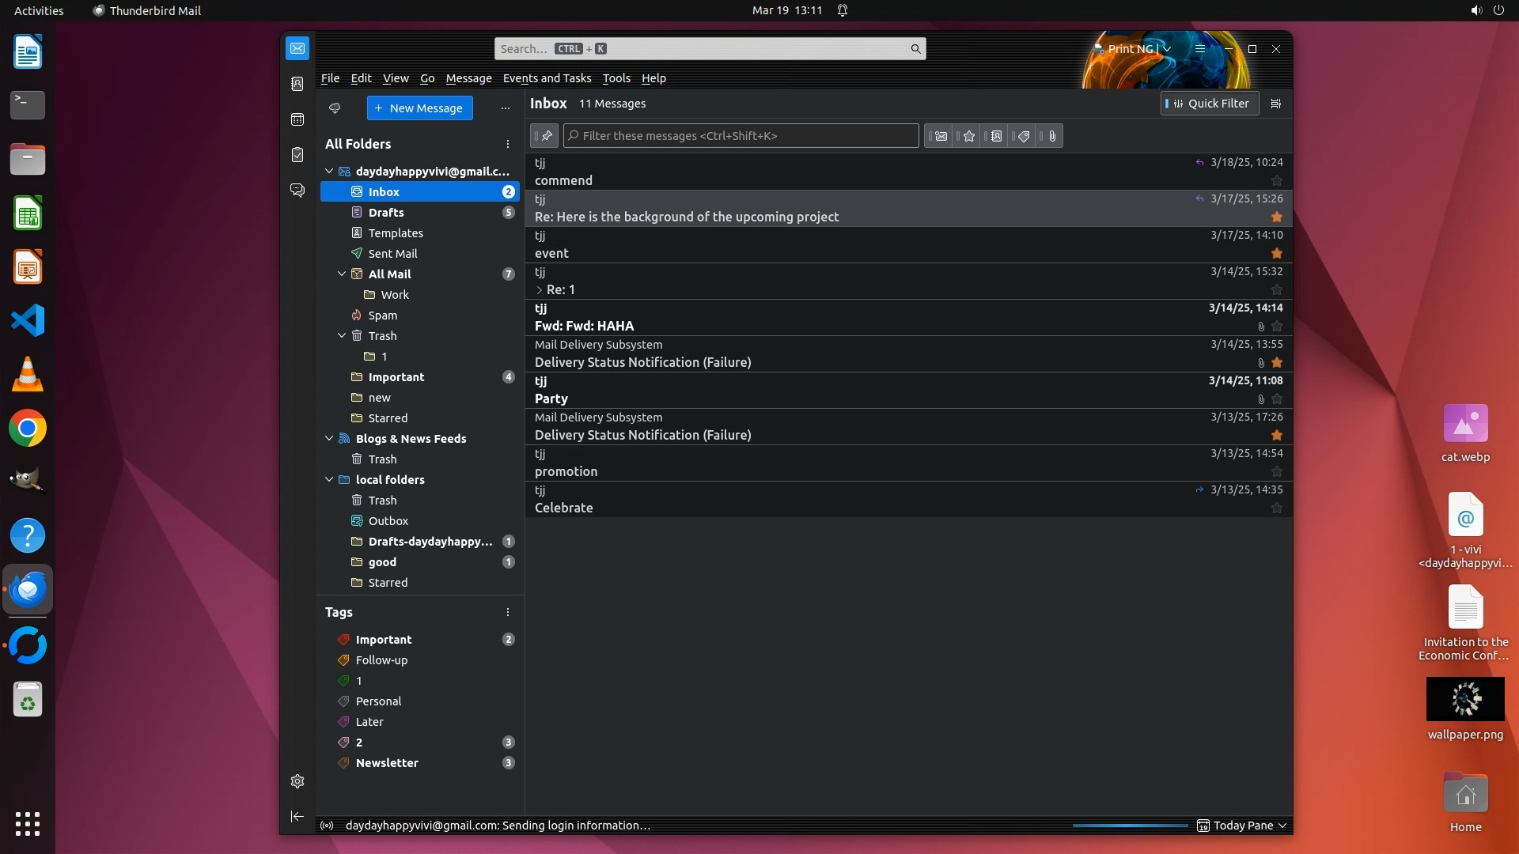Image resolution: width=1519 pixels, height=854 pixels.
Task: Open the Today Pane dropdown arrow
Action: coord(1282,826)
